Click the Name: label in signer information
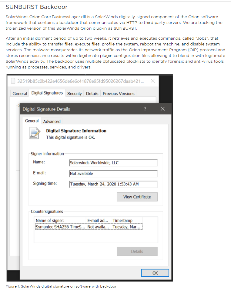The image size is (231, 290). coord(39,162)
